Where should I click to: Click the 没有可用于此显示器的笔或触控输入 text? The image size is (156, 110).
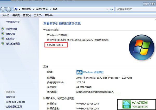[x=95, y=92]
